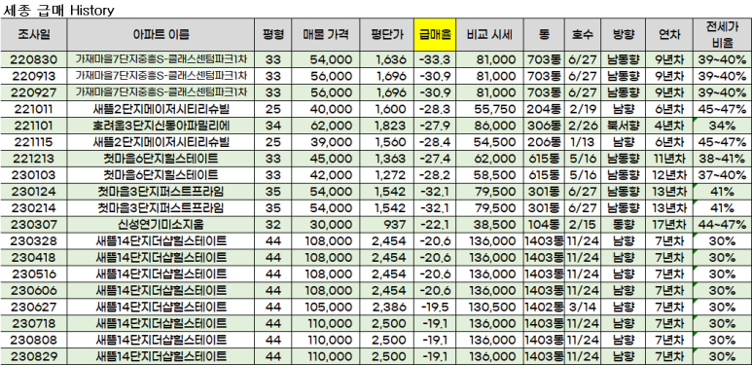The image size is (752, 365).
Task: Click the 조사일 column header
Action: (34, 34)
